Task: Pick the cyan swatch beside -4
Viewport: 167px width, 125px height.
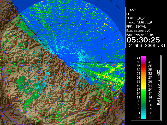Action: pos(144,117)
